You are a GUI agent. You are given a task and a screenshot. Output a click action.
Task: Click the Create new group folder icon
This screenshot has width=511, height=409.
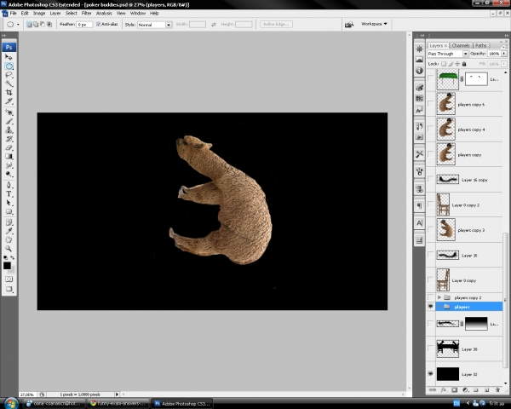[x=476, y=389]
